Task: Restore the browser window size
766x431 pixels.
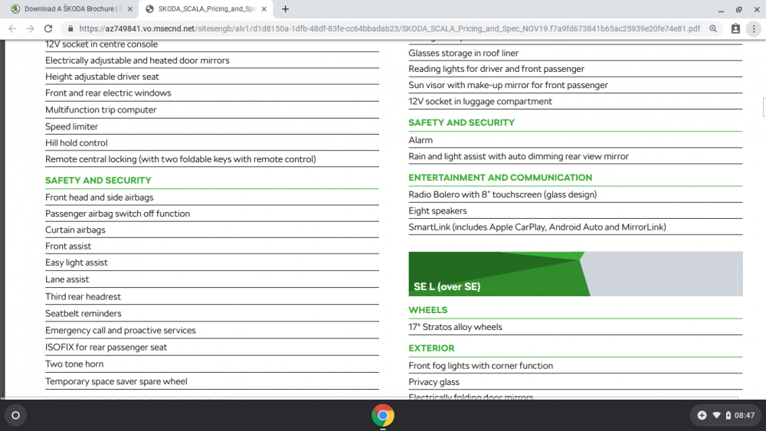Action: [739, 9]
